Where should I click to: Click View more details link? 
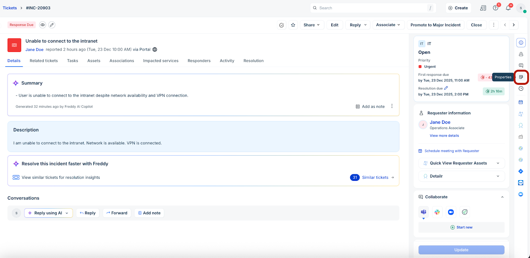[444, 135]
